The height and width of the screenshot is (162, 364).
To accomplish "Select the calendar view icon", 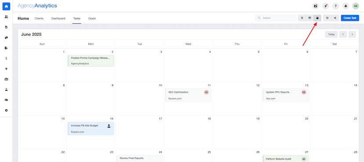I will pyautogui.click(x=317, y=18).
